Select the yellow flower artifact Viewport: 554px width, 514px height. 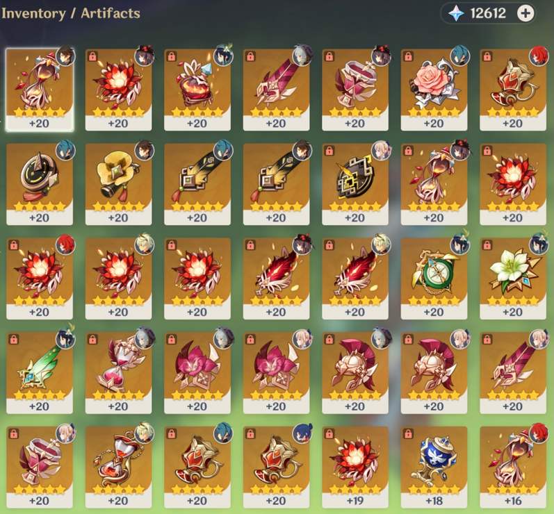[118, 184]
